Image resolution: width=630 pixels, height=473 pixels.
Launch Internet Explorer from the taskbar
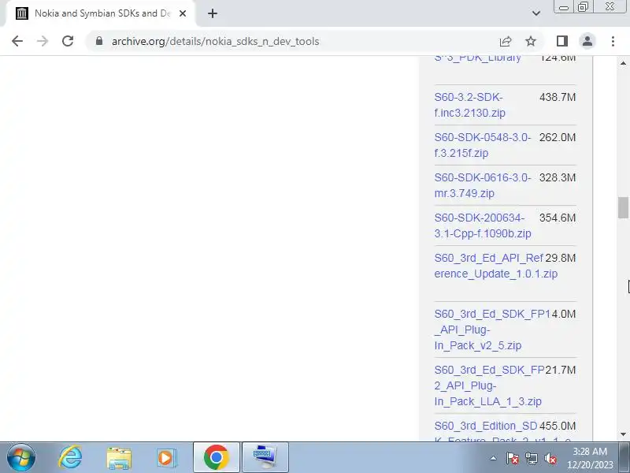point(70,457)
